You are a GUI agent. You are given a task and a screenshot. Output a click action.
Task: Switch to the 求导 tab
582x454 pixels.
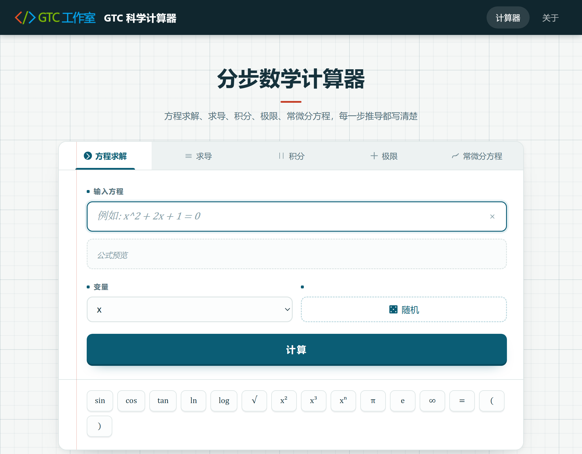tap(198, 156)
